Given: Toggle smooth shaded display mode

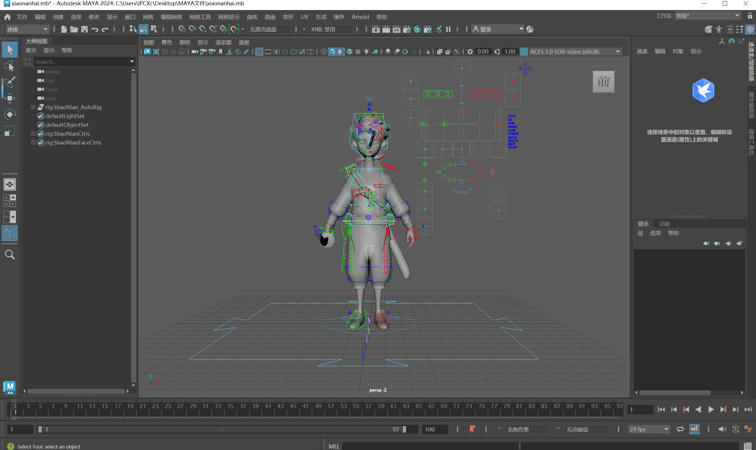Looking at the screenshot, I should pos(332,52).
